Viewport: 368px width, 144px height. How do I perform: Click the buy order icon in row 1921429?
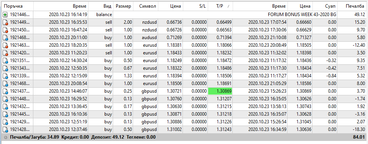pyautogui.click(x=5, y=122)
